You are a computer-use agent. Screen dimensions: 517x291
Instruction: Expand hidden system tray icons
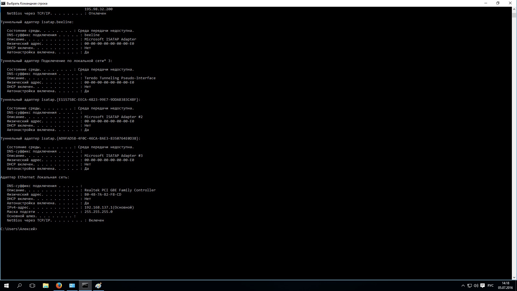tap(463, 286)
